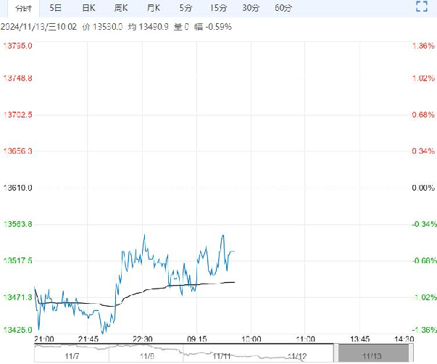Pick 11/12 on the bottom timeline
The image size is (437, 364).
pyautogui.click(x=297, y=356)
